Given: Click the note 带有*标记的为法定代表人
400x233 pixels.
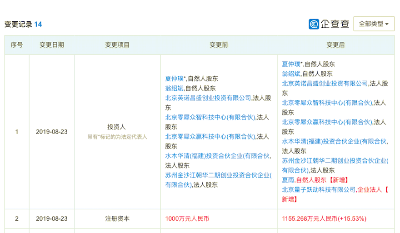Looking at the screenshot, I should click(117, 137).
